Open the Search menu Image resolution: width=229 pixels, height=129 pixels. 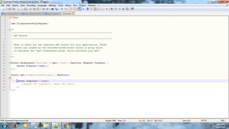click(x=15, y=5)
